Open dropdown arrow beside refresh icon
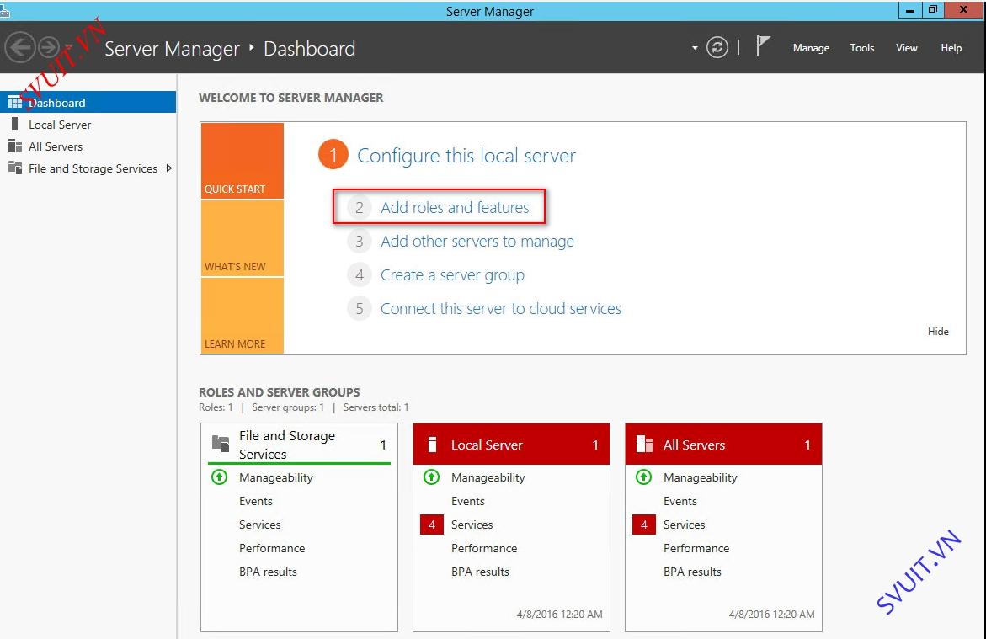The image size is (986, 639). 695,48
